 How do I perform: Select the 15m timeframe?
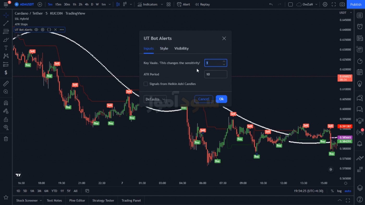(58, 4)
